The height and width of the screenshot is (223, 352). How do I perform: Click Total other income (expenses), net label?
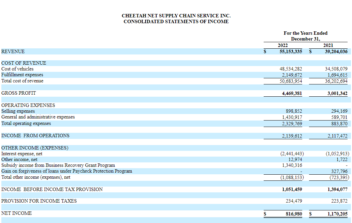tap(36, 177)
